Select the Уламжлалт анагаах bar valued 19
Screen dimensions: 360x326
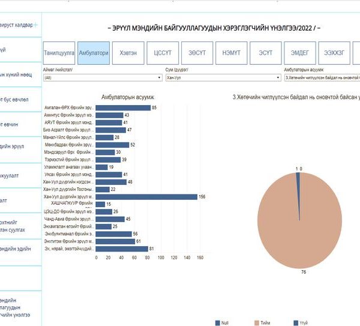pyautogui.click(x=102, y=168)
